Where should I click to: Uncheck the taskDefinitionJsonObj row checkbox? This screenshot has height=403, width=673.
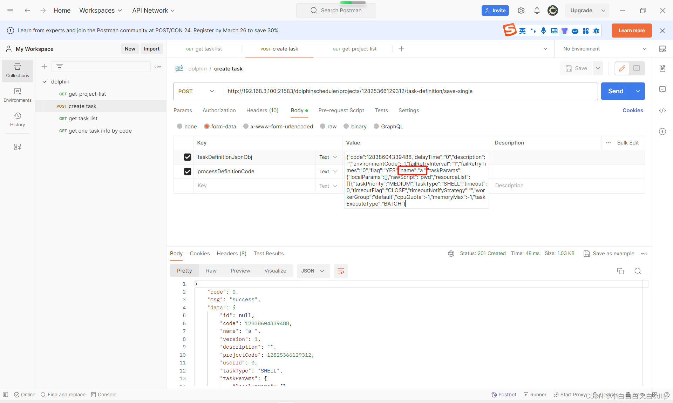[x=188, y=157]
